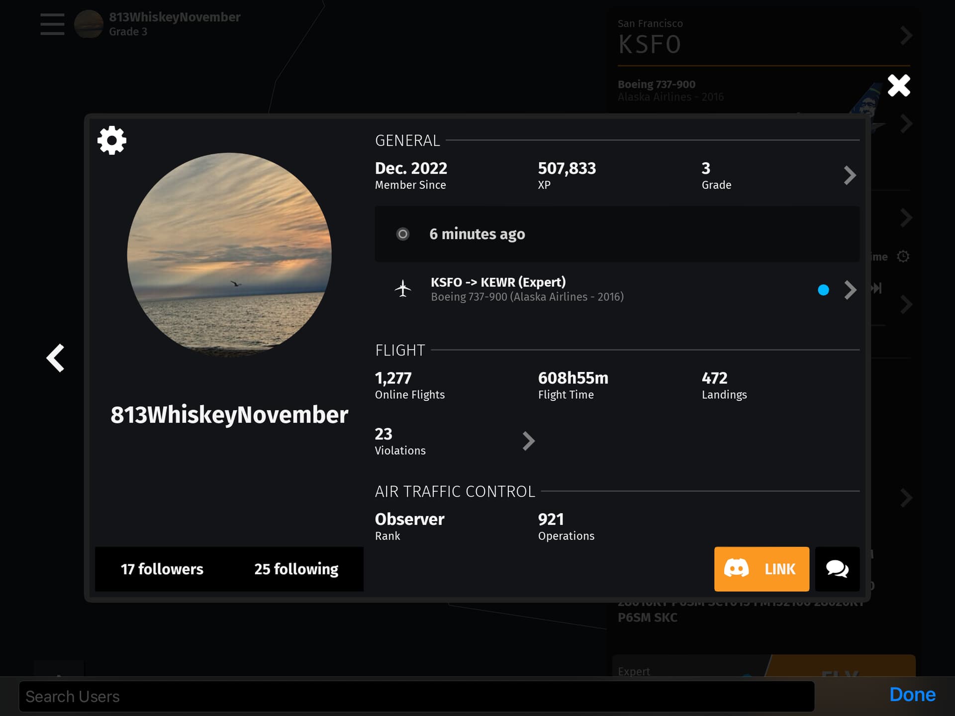Screen dimensions: 955x716
Task: Tap Done to dismiss keyboard
Action: coord(912,695)
